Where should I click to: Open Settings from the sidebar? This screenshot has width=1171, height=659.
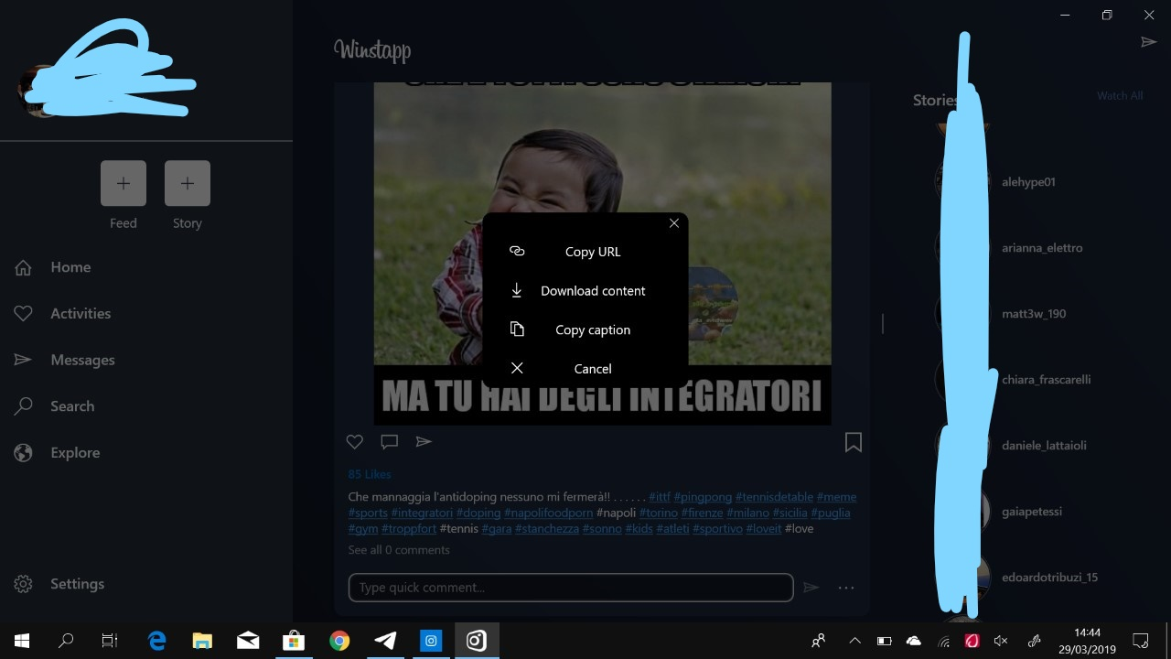point(77,583)
